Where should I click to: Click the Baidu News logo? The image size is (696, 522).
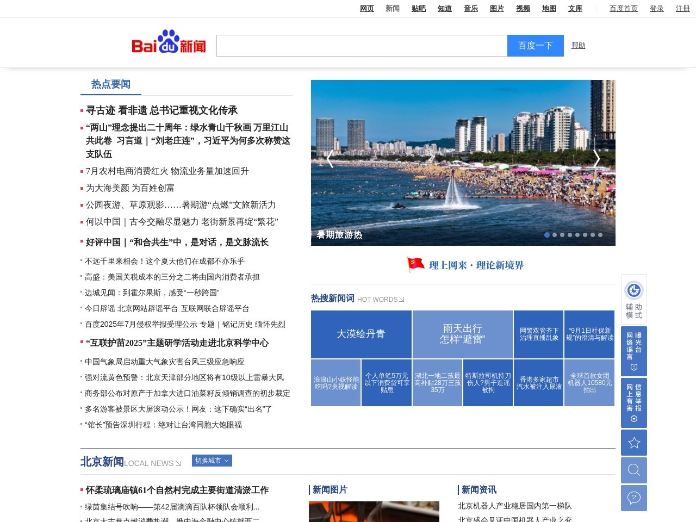pyautogui.click(x=169, y=43)
